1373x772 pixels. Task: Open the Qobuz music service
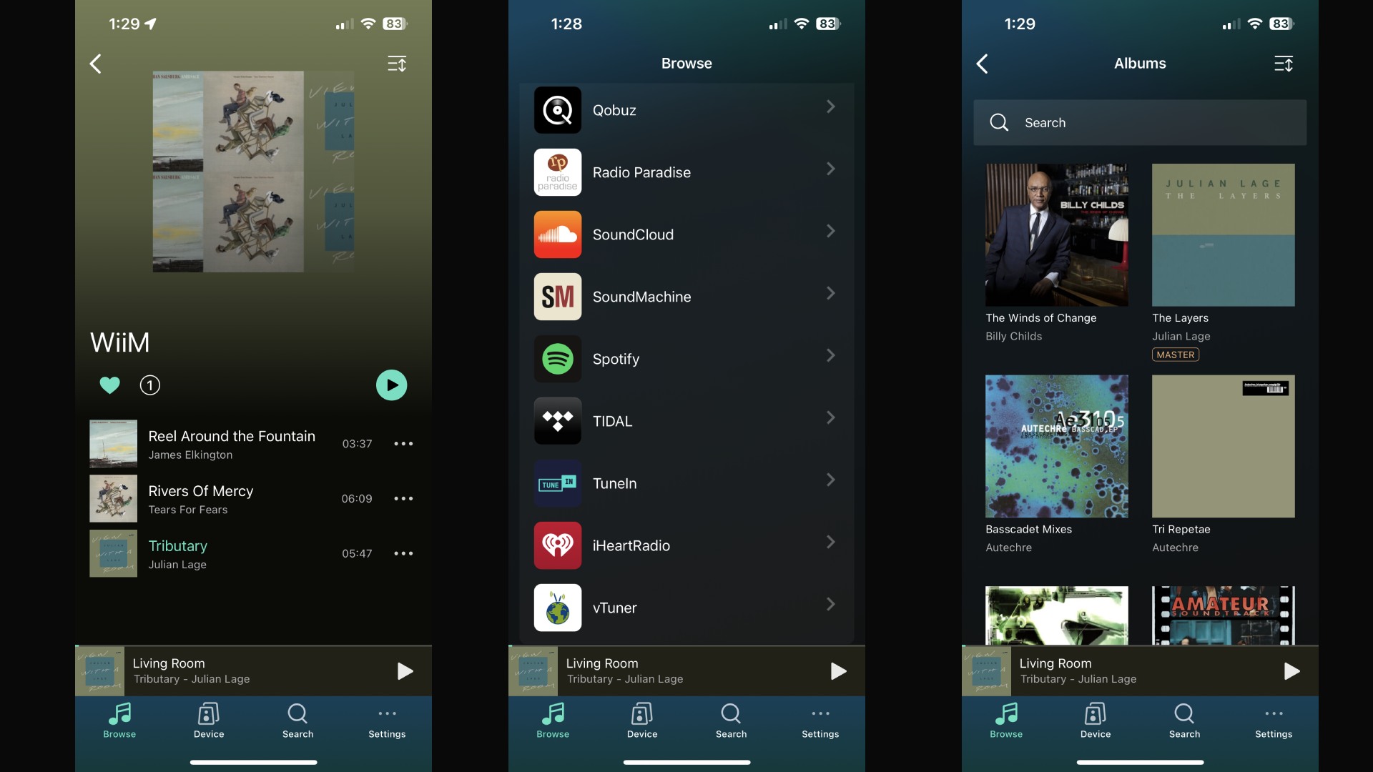click(686, 110)
